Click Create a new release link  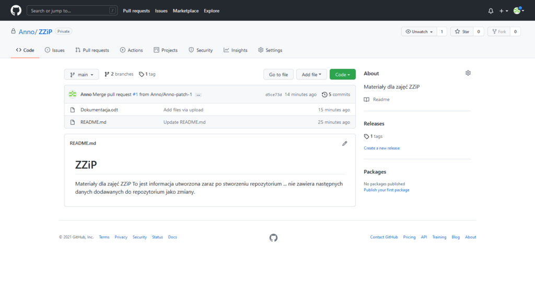[x=381, y=148]
